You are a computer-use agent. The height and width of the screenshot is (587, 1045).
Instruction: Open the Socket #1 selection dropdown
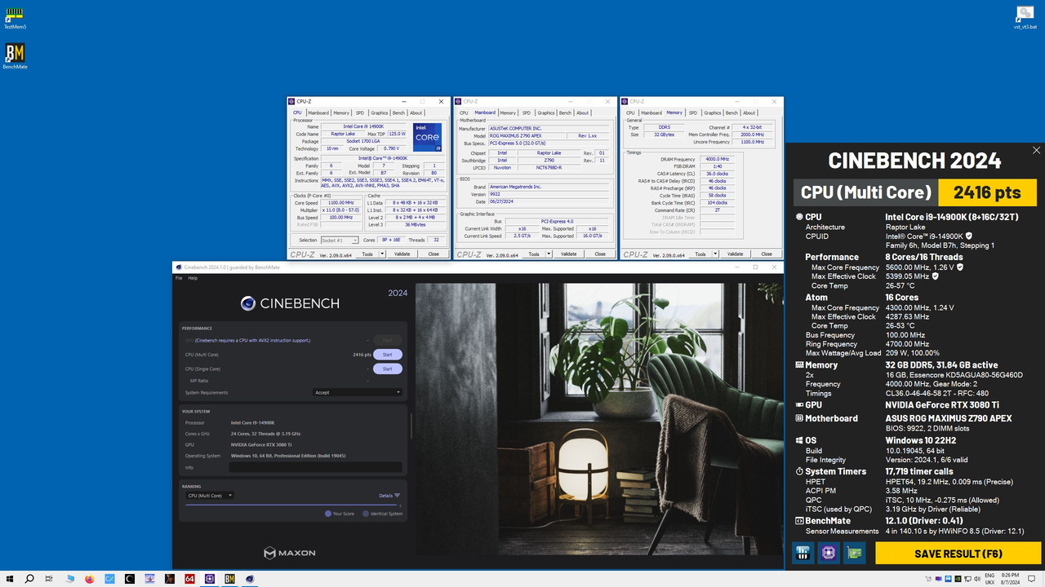coord(339,240)
